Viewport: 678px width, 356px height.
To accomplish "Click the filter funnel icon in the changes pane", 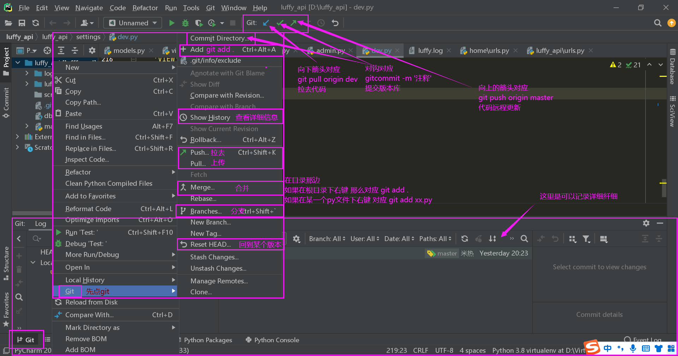I will pos(587,239).
